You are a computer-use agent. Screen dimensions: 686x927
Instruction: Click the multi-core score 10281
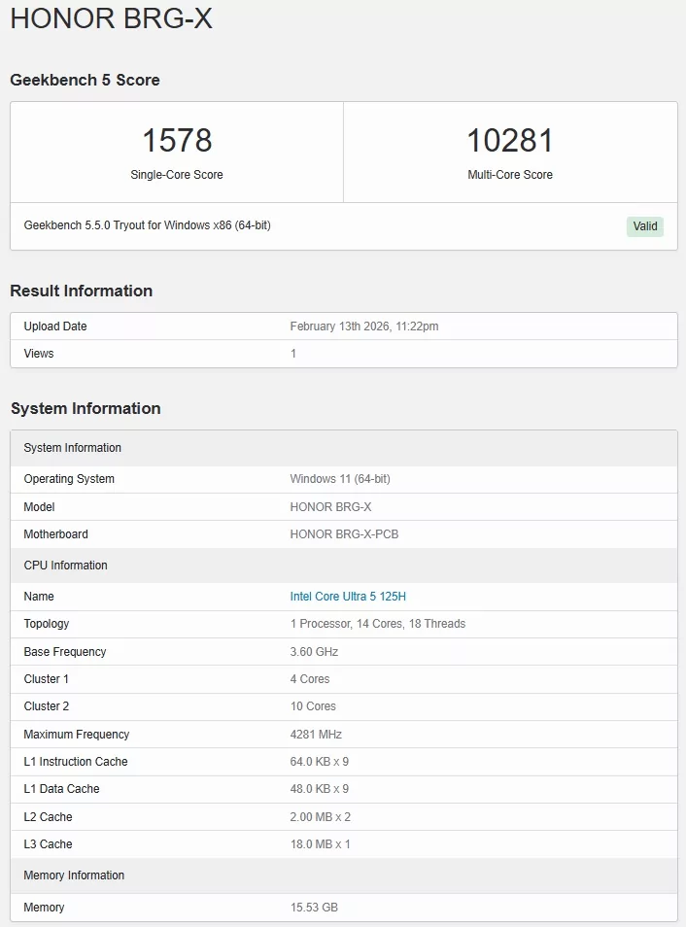510,141
